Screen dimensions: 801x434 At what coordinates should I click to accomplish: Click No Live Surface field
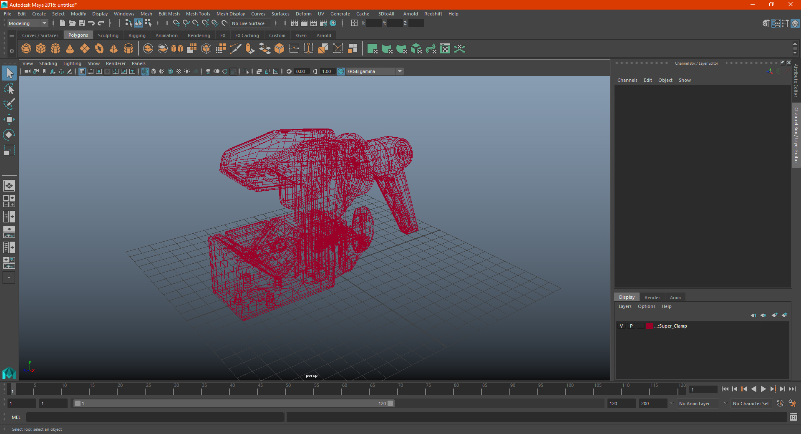tap(250, 23)
